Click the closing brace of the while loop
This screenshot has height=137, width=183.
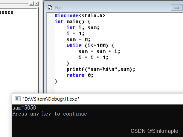coord(68,64)
